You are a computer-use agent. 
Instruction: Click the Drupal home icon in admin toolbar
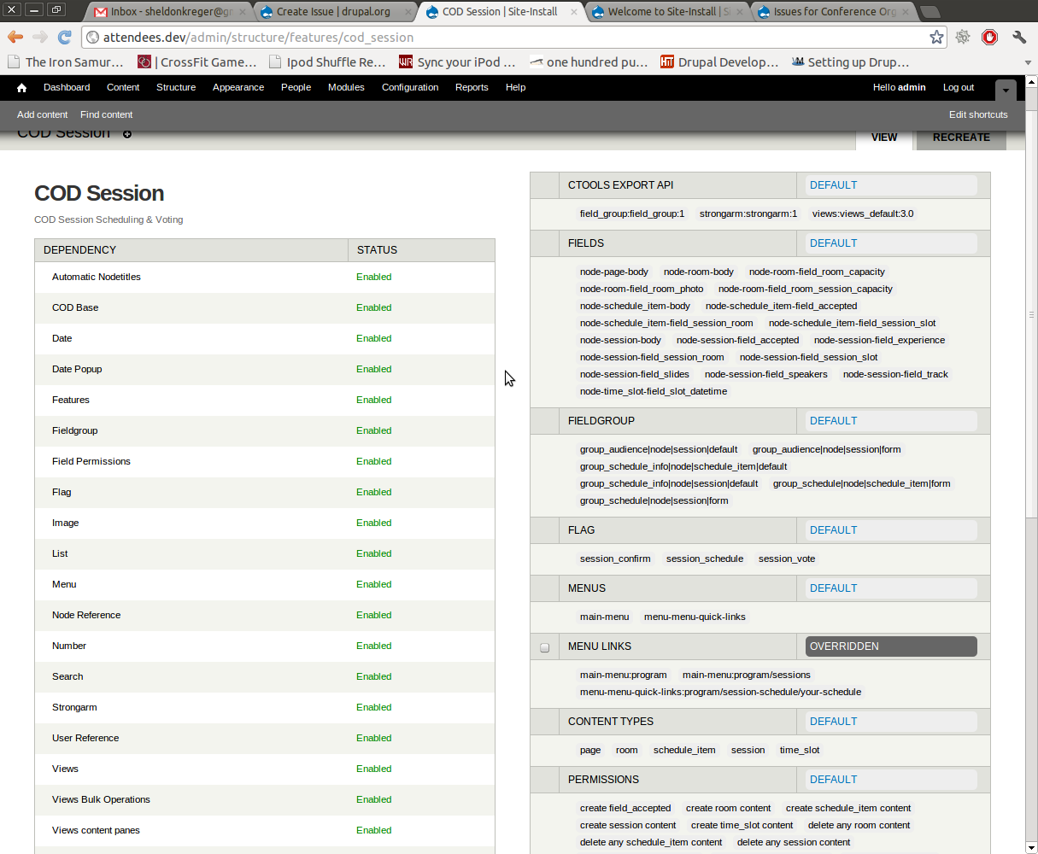(x=21, y=88)
